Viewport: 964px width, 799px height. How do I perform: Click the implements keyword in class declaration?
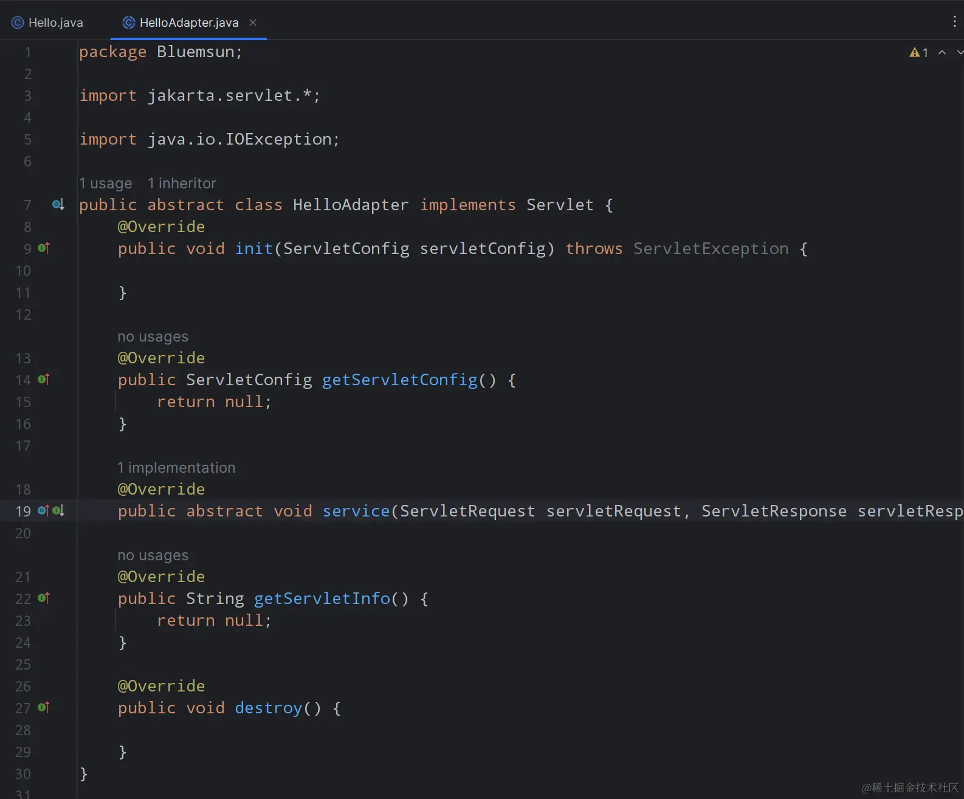point(468,205)
